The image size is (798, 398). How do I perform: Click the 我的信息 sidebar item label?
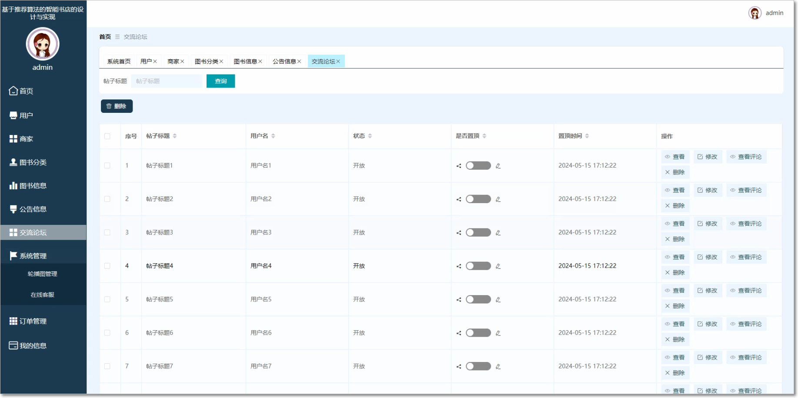click(x=33, y=345)
